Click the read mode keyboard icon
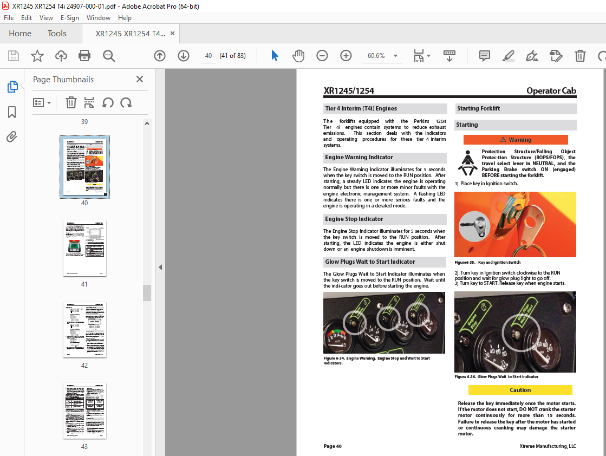The image size is (606, 456). pyautogui.click(x=449, y=56)
